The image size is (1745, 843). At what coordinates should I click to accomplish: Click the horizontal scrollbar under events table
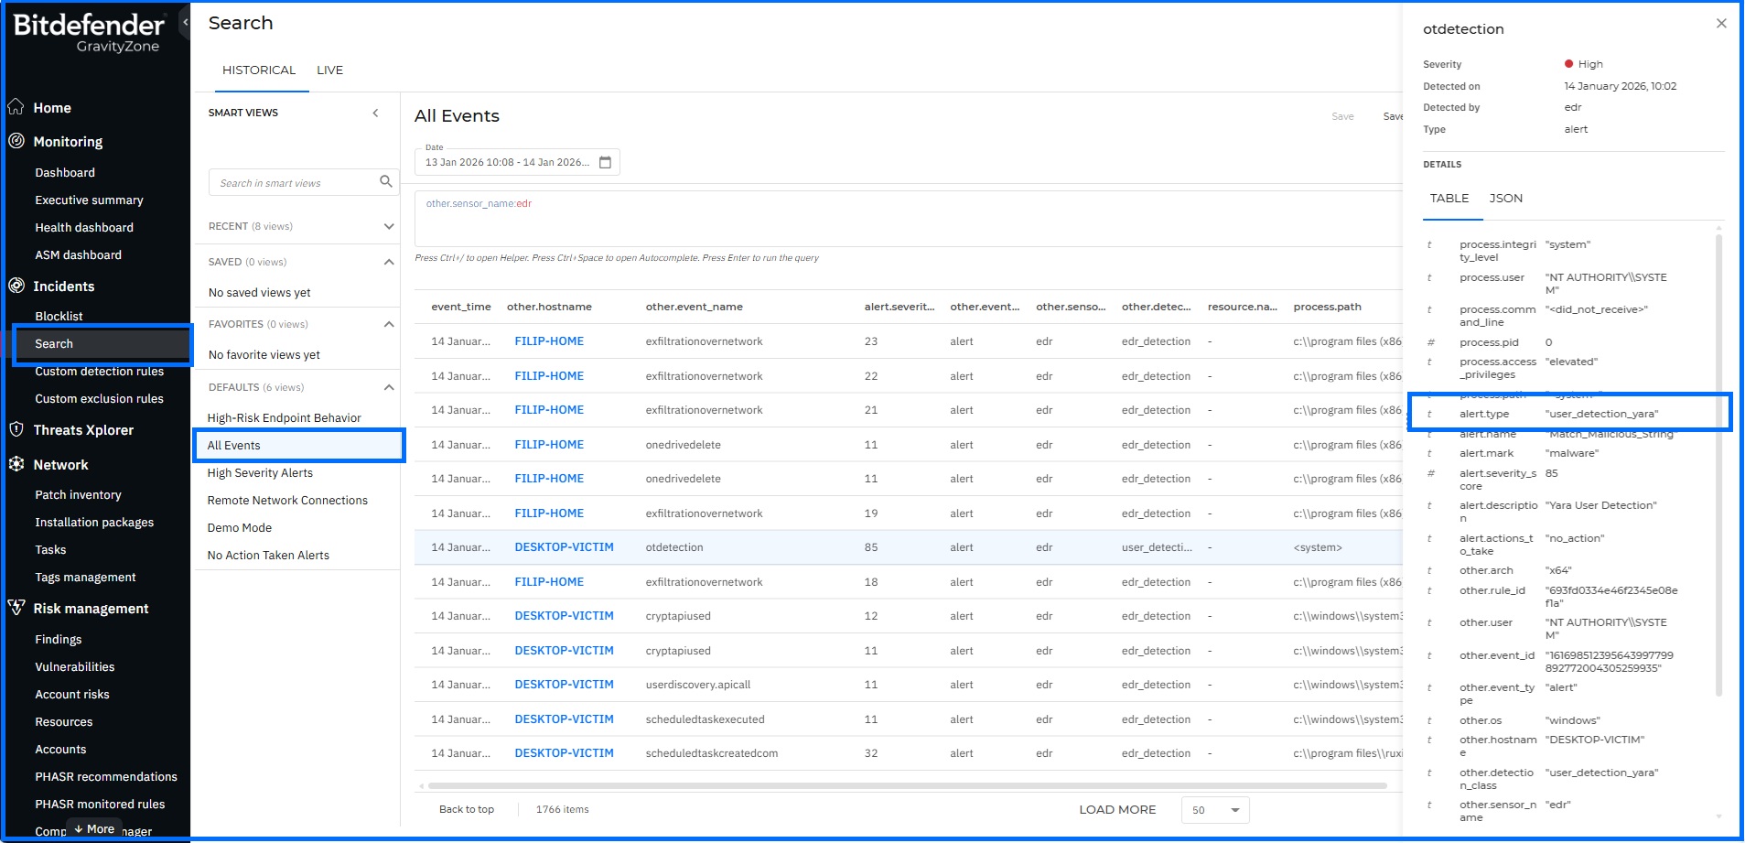[906, 785]
